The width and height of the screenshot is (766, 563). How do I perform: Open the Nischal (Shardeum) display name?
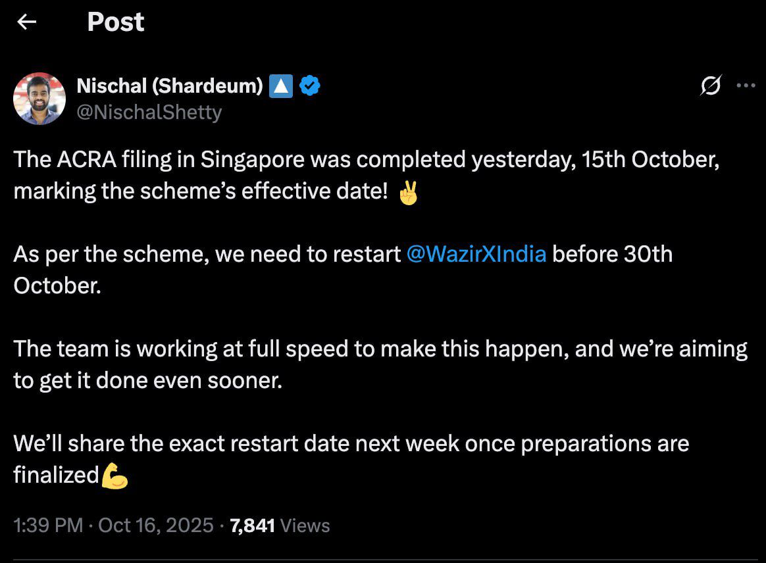pos(170,86)
